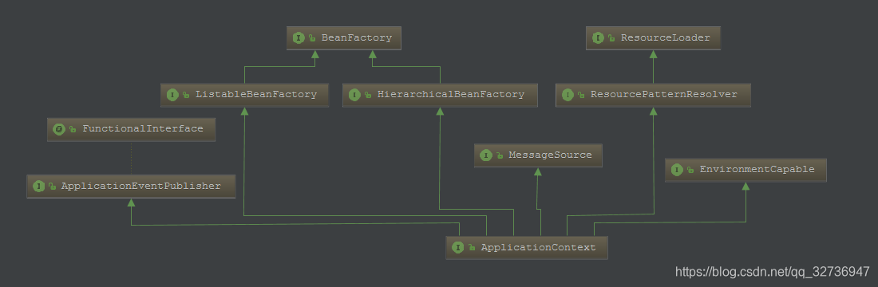Click the public visibility icon beside ResourcePatternResolver

coord(581,96)
